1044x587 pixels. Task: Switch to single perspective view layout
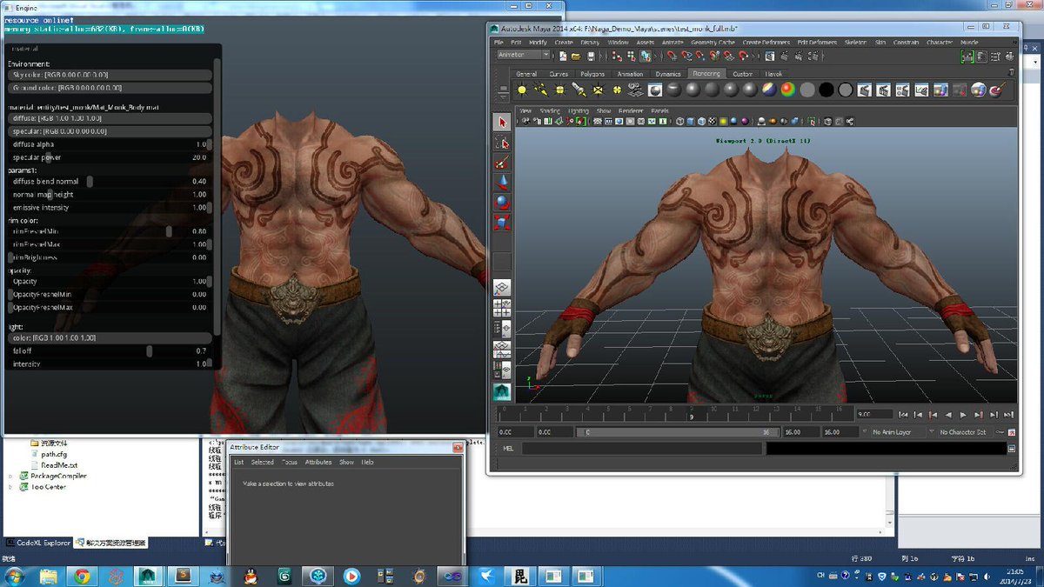[x=502, y=288]
